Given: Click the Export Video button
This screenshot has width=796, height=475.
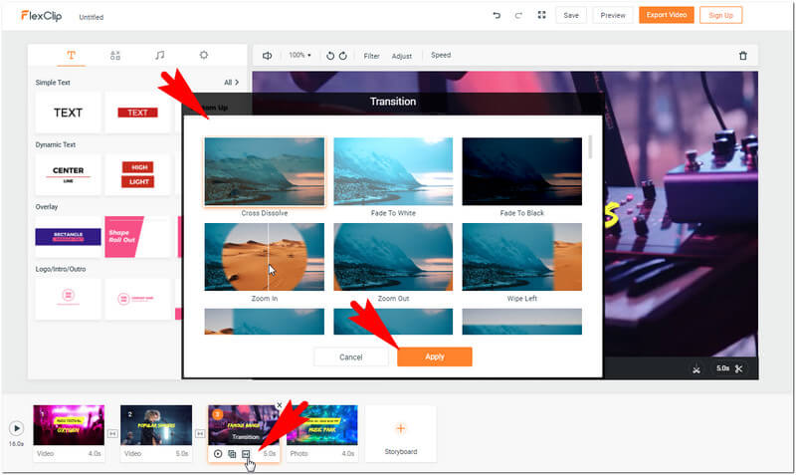Looking at the screenshot, I should click(x=666, y=15).
